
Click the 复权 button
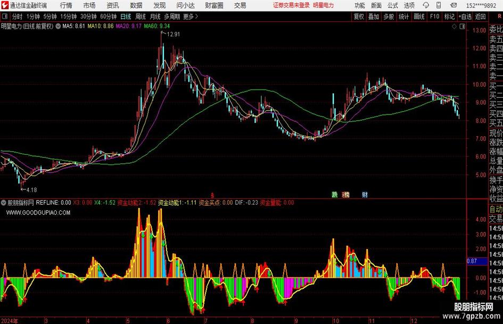359,16
